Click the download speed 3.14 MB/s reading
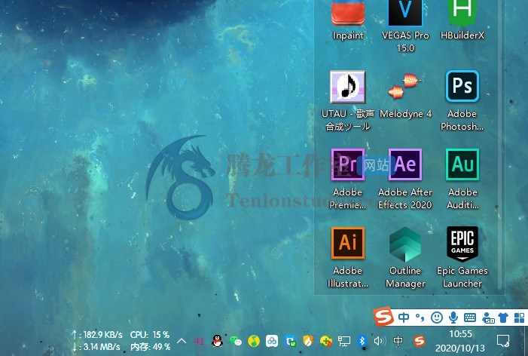The height and width of the screenshot is (356, 528). 96,347
